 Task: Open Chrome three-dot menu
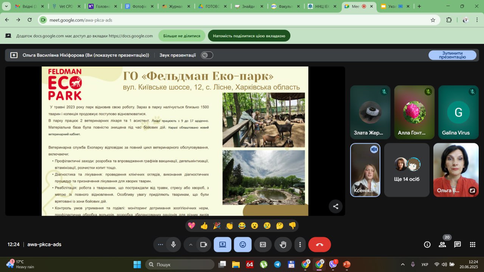coord(477,20)
